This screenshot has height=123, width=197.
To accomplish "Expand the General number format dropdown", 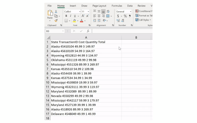I will [x=124, y=12].
